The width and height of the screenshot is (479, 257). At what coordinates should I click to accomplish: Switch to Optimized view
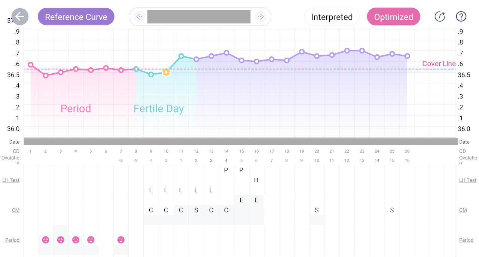pyautogui.click(x=393, y=17)
